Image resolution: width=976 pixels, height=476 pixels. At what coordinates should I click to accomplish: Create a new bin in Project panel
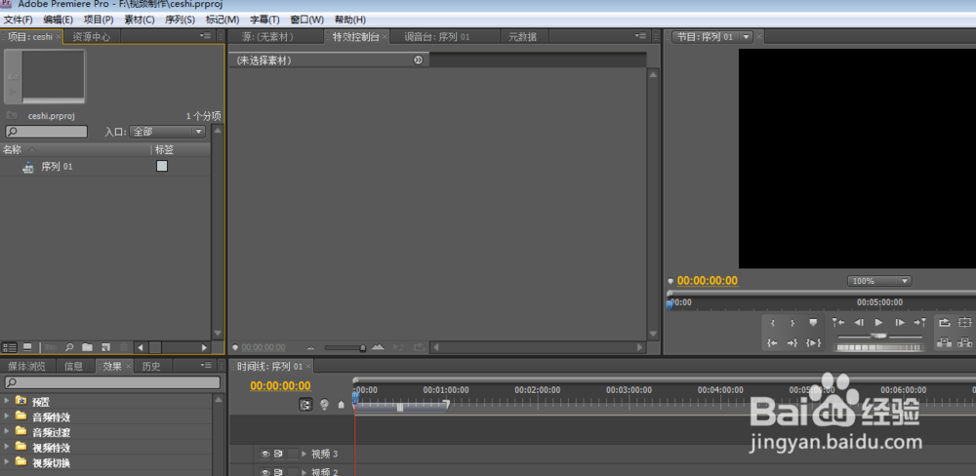87,347
